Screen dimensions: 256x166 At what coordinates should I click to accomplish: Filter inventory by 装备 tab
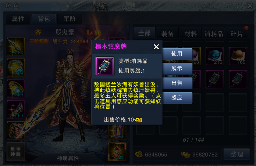[167, 34]
